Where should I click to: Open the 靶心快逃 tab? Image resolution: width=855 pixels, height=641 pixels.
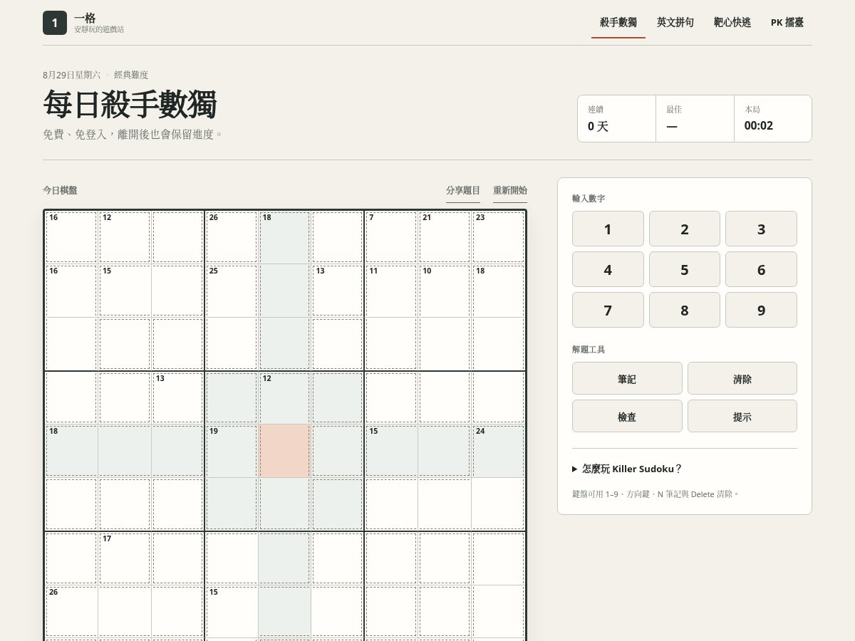732,23
